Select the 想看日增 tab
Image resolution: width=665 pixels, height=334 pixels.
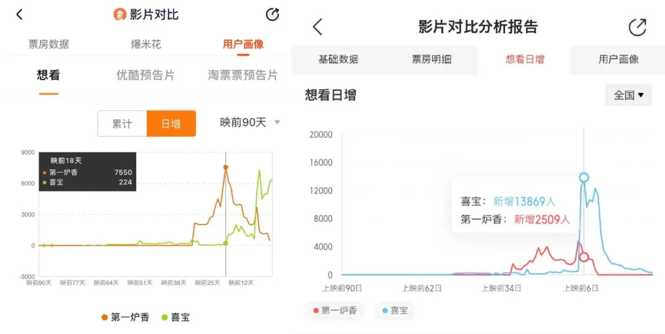(x=525, y=59)
